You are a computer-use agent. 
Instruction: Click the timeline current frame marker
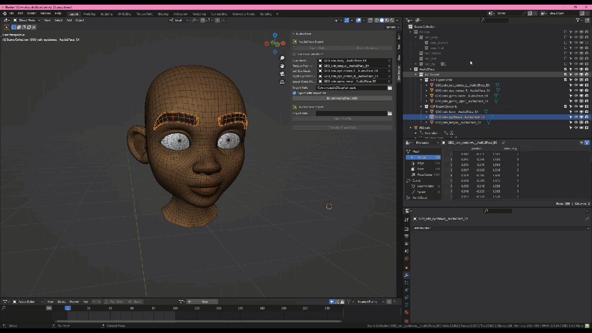point(68,308)
